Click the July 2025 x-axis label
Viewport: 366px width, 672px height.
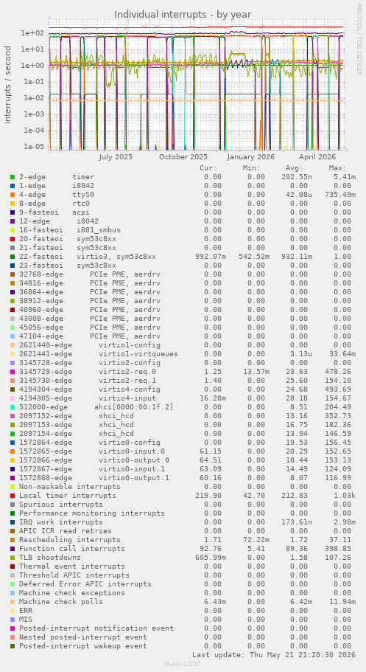(x=116, y=157)
